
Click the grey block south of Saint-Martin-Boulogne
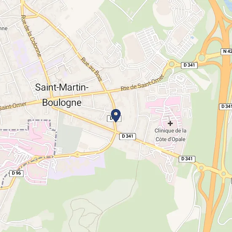(70, 135)
